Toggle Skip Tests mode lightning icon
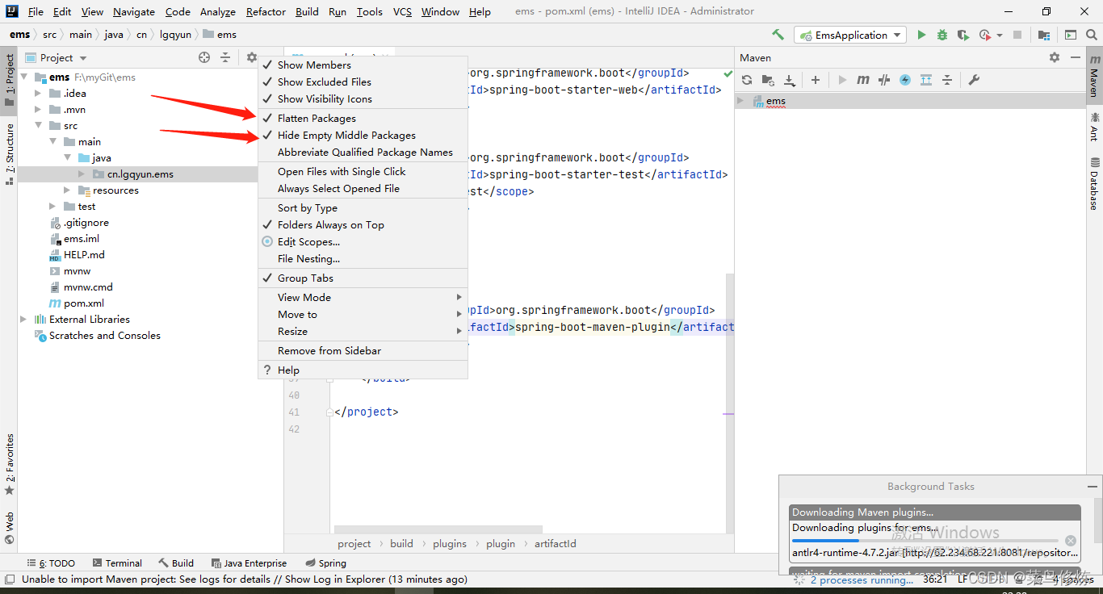This screenshot has height=594, width=1103. 905,80
